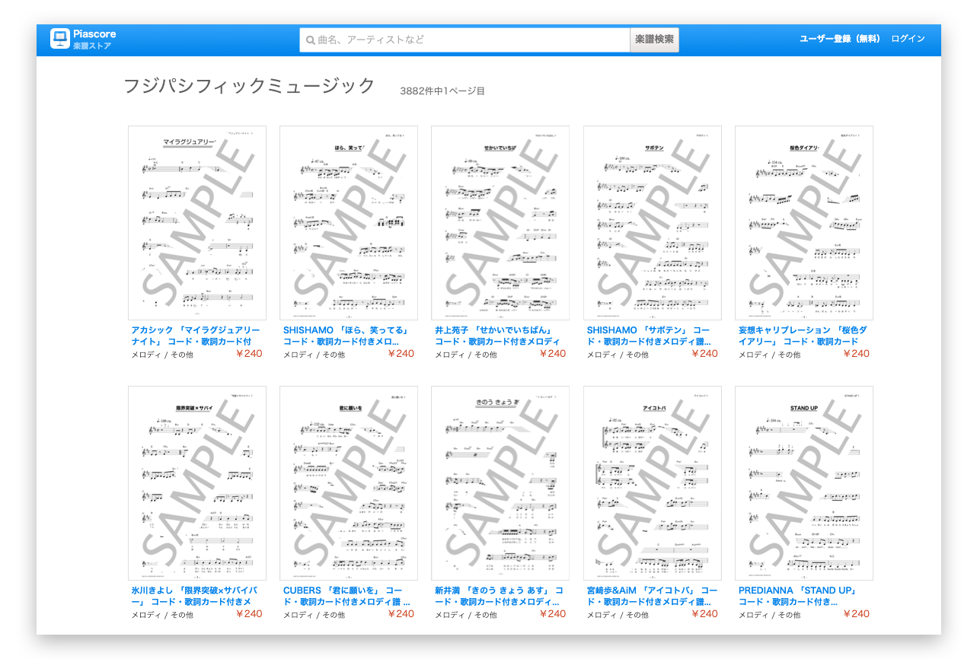Click CUBERS 君に願いを title link
The width and height of the screenshot is (977, 659).
[346, 596]
